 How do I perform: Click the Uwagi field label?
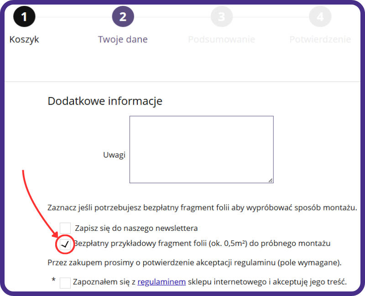114,155
